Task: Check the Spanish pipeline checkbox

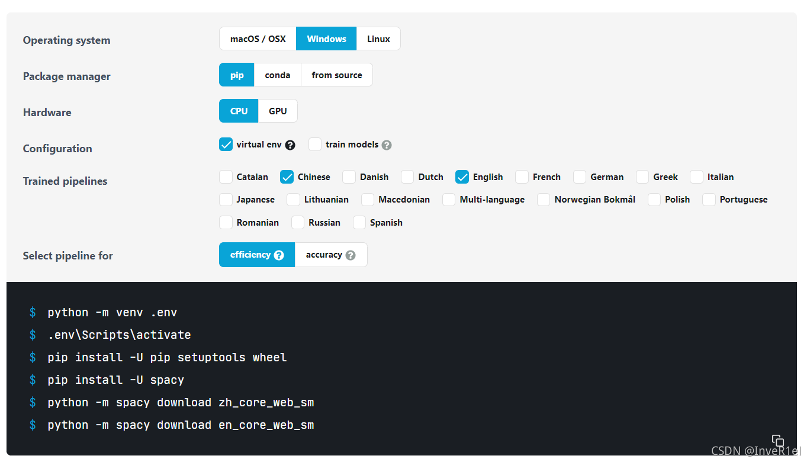Action: click(359, 223)
